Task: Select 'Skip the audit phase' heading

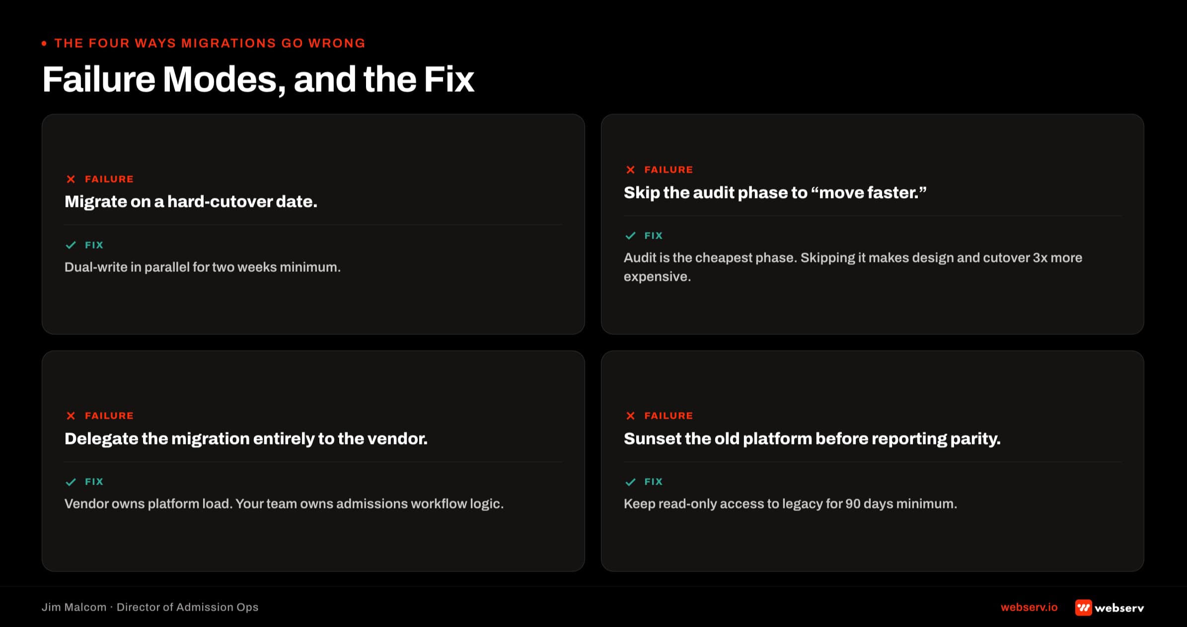Action: pos(775,192)
